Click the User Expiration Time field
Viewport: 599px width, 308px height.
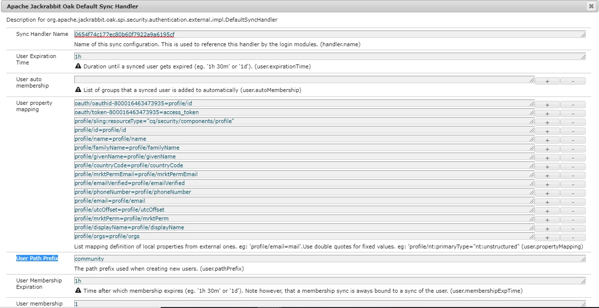pos(330,57)
